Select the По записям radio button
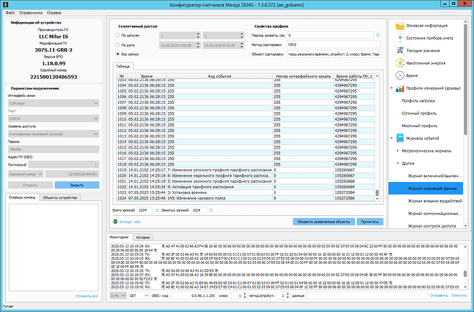 pos(117,35)
